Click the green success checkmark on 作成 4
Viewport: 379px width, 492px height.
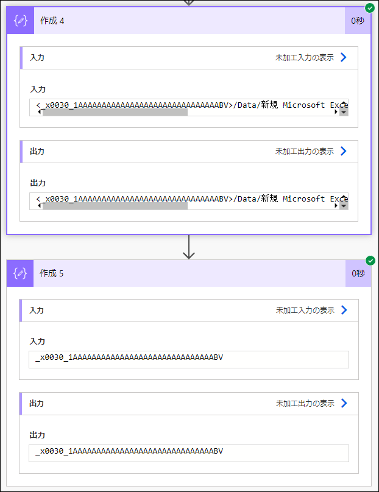click(x=370, y=8)
